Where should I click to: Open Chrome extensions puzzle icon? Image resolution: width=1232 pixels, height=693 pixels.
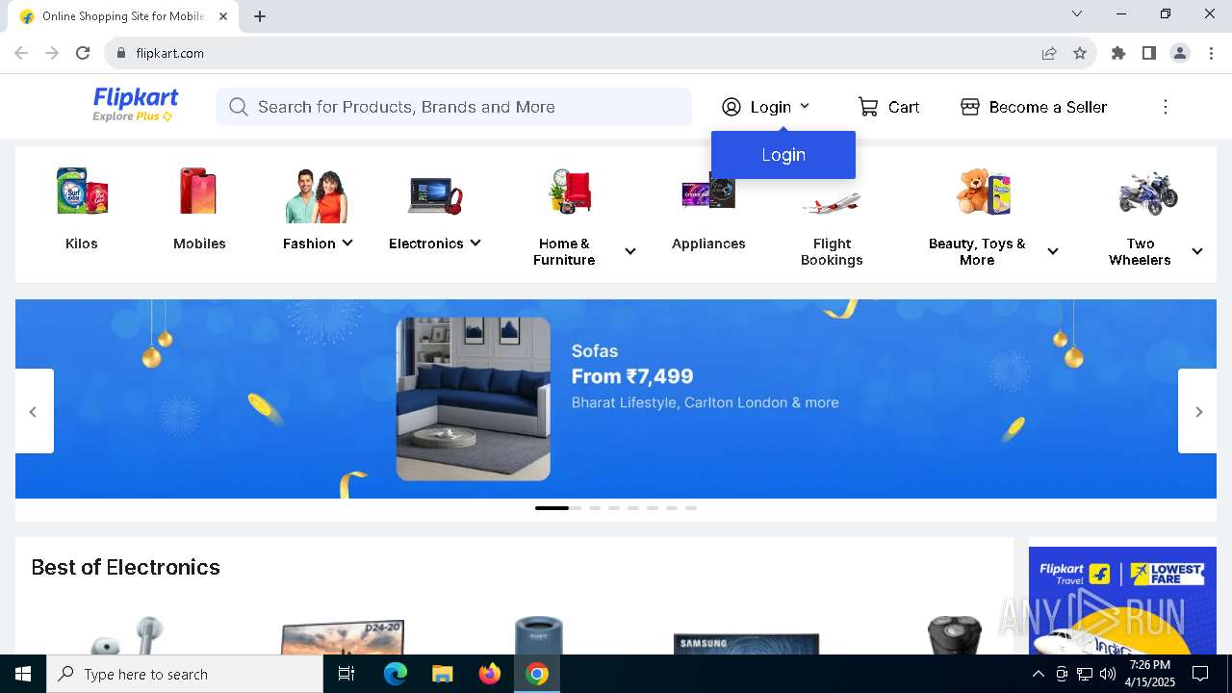click(1117, 53)
